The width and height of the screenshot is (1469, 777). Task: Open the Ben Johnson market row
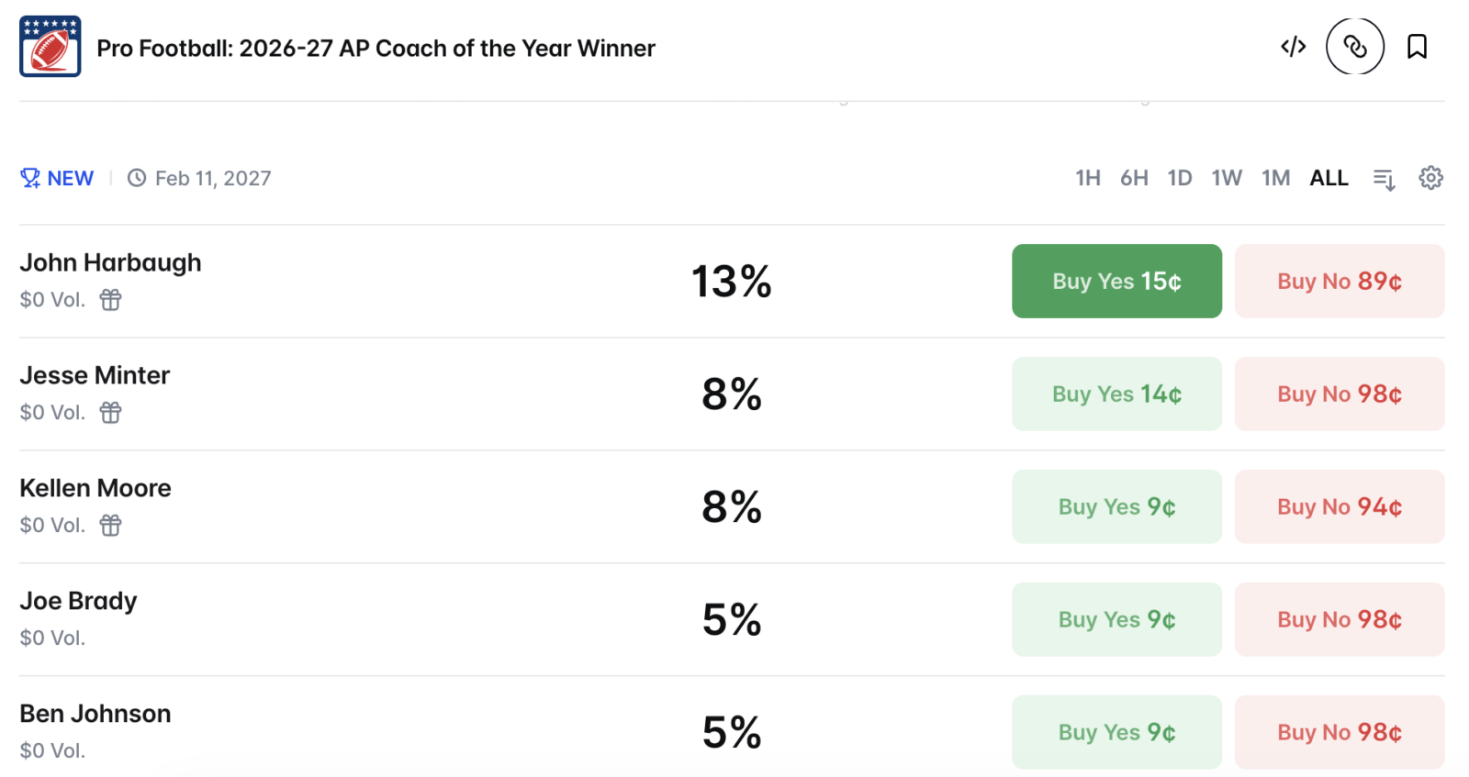tap(732, 731)
